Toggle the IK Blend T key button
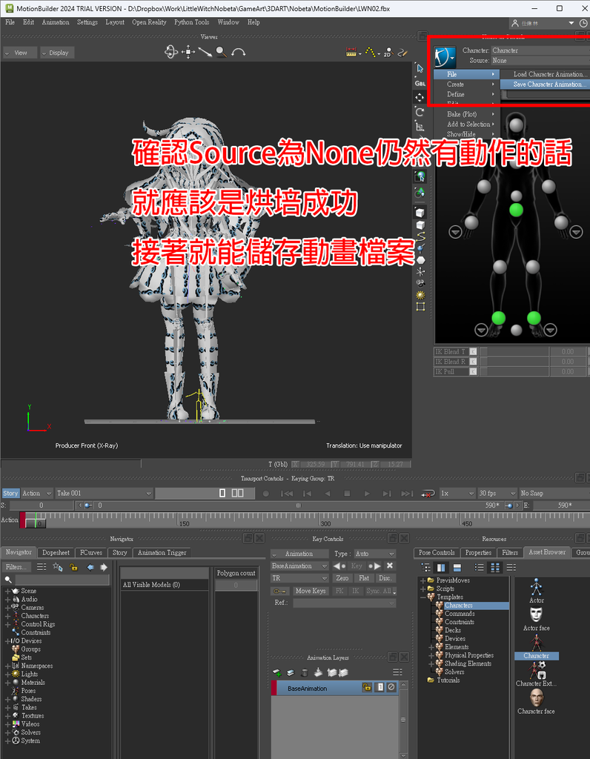Viewport: 590px width, 759px height. (x=474, y=351)
